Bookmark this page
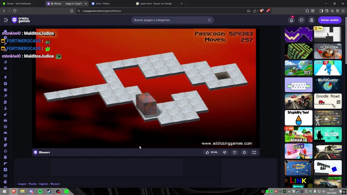This screenshot has height=195, width=347. [x=72, y=11]
